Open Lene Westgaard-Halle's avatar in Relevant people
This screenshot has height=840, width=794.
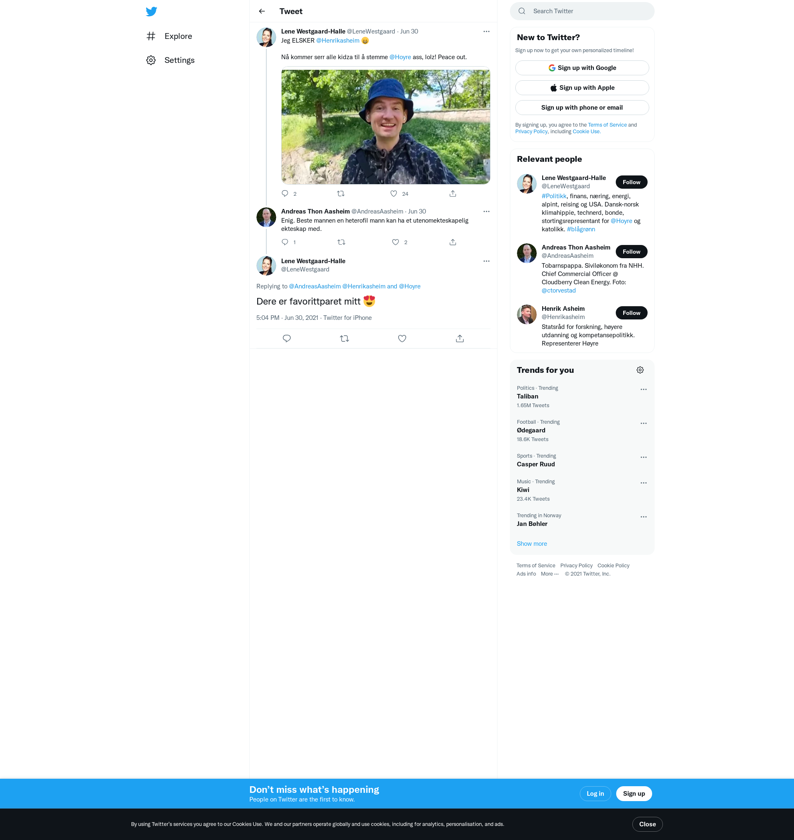tap(526, 184)
